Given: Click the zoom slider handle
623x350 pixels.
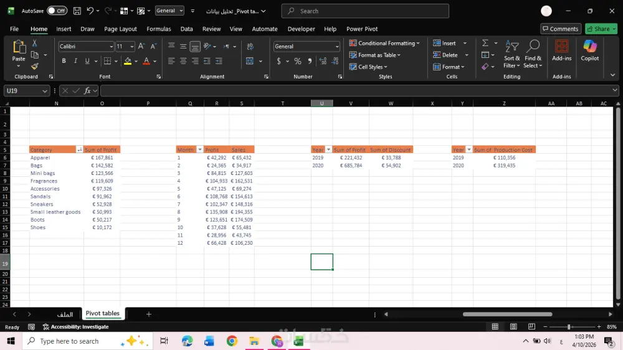Looking at the screenshot, I should (x=569, y=326).
